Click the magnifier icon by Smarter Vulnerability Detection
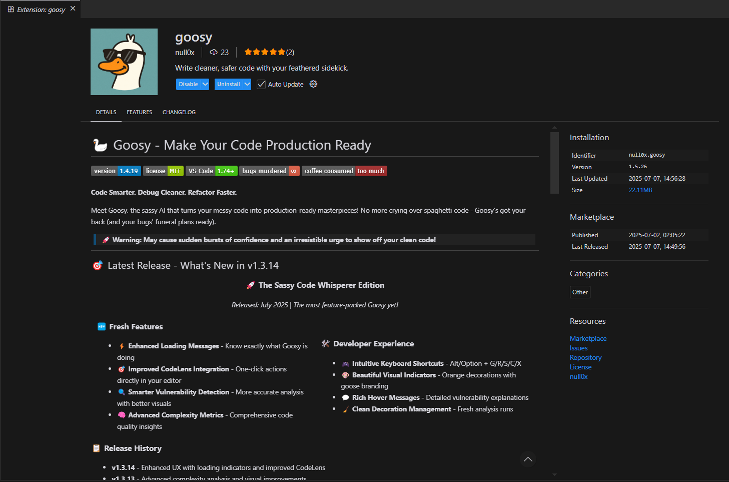 122,392
